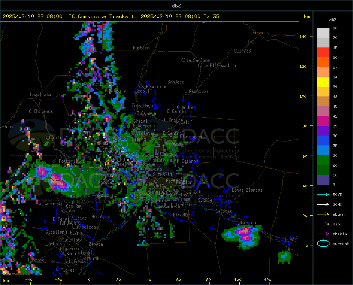Click the Ugarteche label
The image size is (353, 285).
(106, 196)
